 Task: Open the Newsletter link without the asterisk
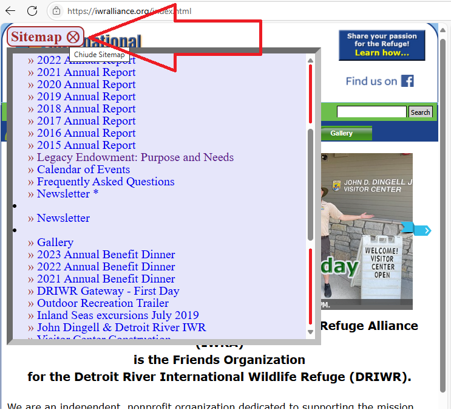63,218
